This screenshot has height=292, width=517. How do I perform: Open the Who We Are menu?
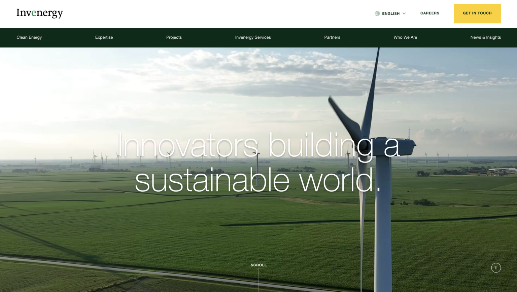405,37
